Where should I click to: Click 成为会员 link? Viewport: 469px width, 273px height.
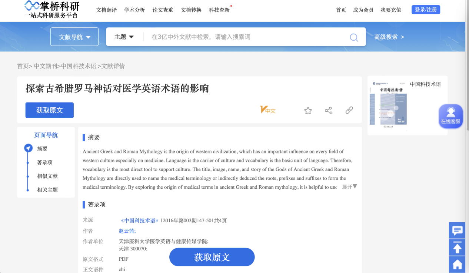tap(363, 10)
